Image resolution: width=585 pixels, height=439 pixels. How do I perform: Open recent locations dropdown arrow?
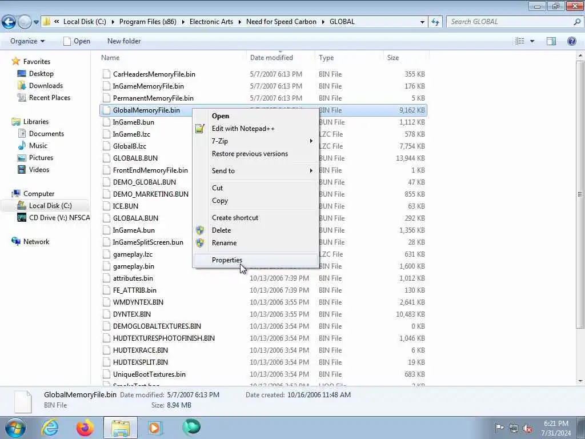[36, 22]
